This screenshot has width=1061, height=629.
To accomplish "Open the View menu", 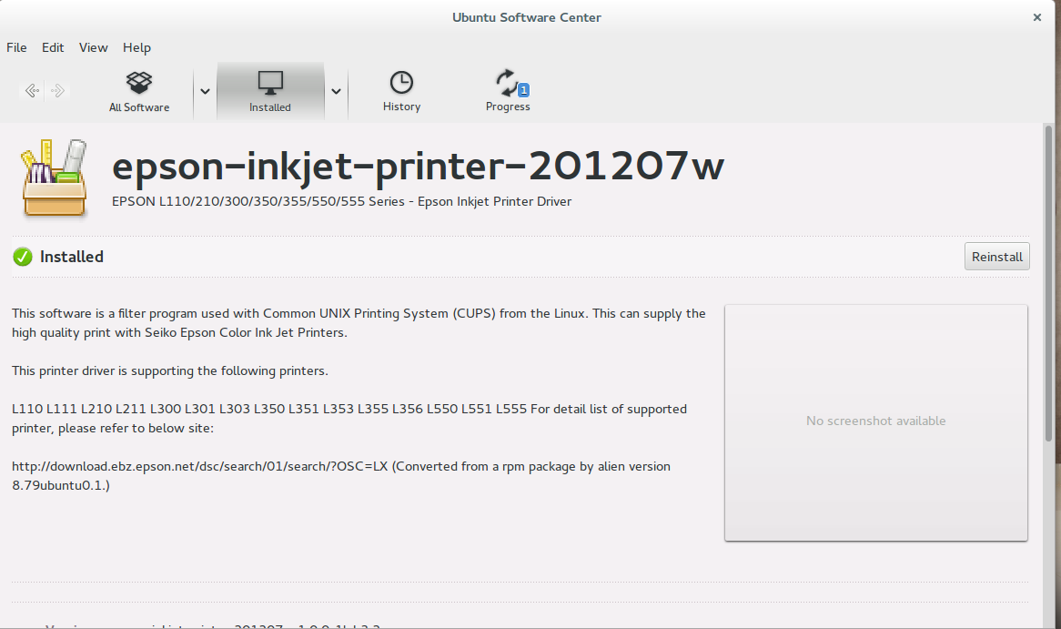I will 94,47.
